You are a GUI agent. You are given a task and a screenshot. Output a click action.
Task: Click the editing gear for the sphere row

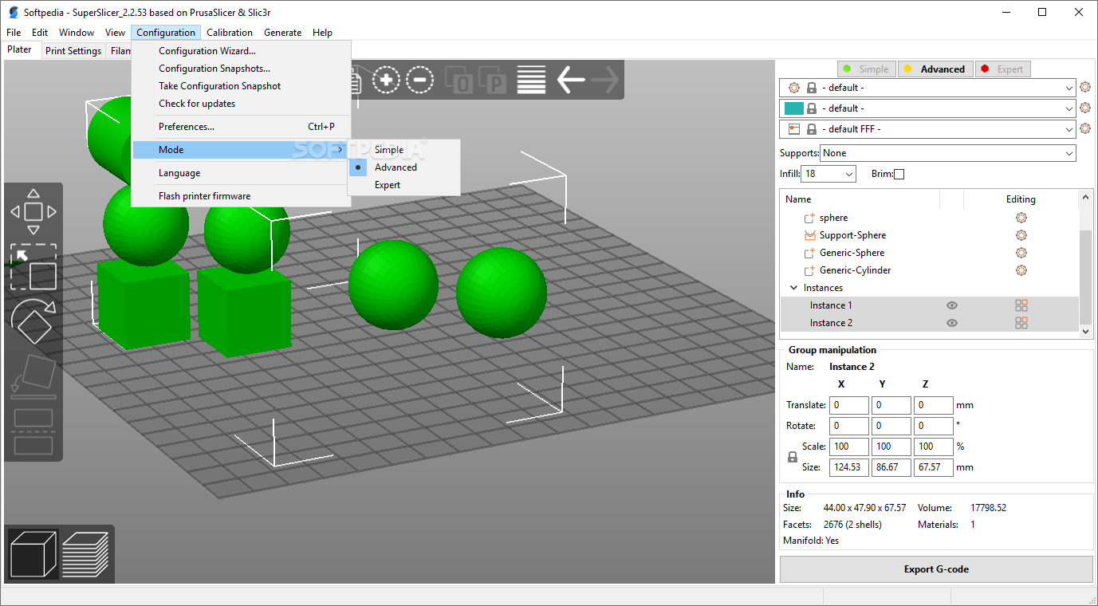point(1021,218)
